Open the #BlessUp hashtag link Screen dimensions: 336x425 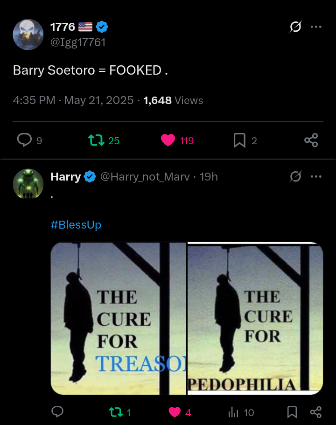click(76, 225)
